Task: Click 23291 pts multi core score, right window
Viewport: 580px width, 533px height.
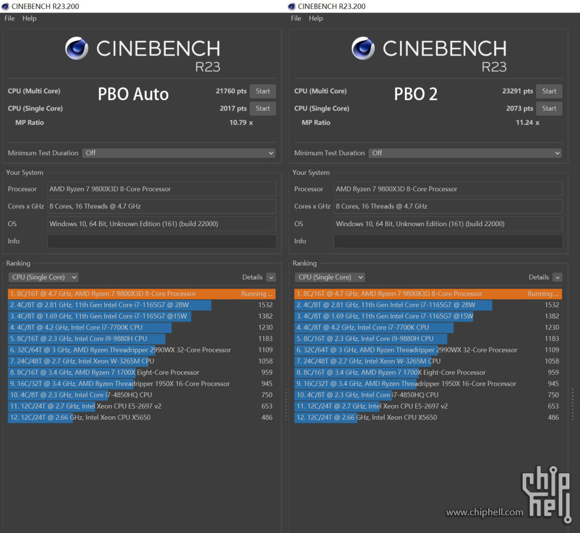Action: click(517, 91)
